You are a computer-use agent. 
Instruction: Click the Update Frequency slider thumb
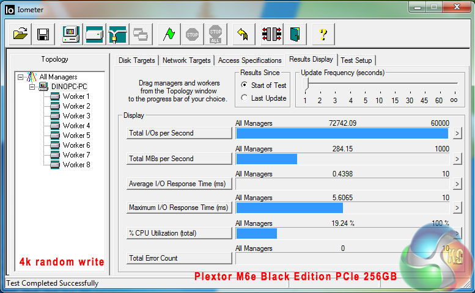306,84
